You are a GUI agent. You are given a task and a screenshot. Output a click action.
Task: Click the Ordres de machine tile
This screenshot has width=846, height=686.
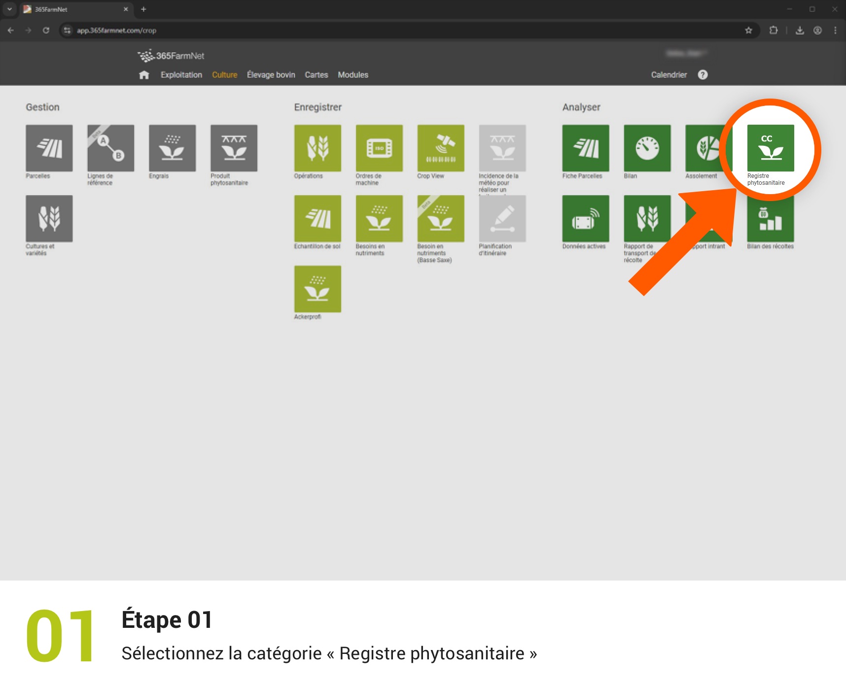(x=379, y=148)
